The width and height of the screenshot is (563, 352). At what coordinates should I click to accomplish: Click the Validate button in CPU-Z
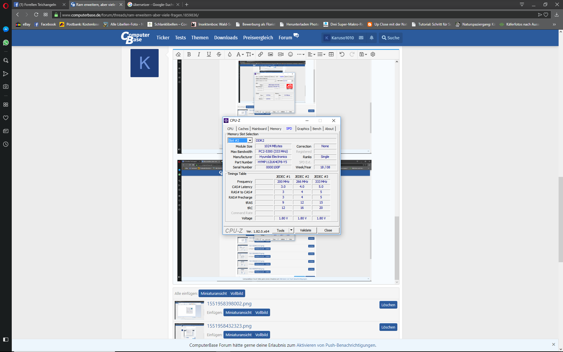305,230
